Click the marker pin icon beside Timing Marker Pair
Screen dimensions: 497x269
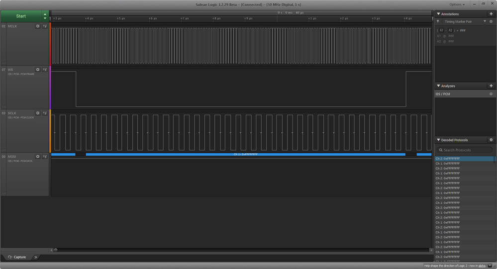(x=438, y=21)
